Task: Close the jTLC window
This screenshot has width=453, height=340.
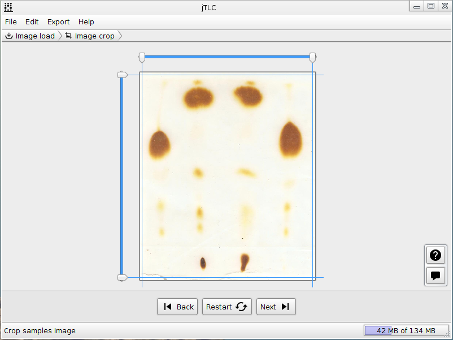Action: tap(445, 6)
